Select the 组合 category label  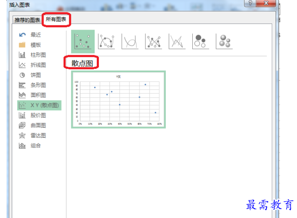36,146
